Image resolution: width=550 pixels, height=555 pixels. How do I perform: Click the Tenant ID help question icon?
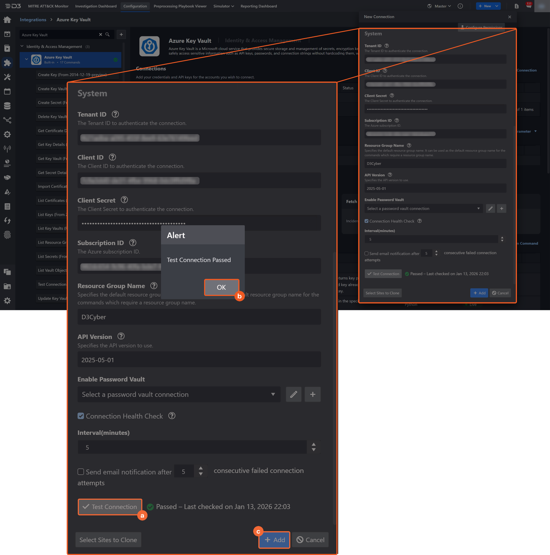click(x=115, y=114)
